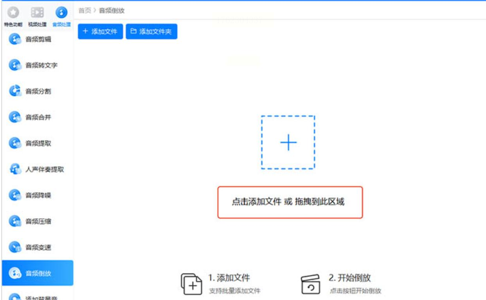Click the dashed plus drop area
This screenshot has width=486, height=300.
pos(288,143)
